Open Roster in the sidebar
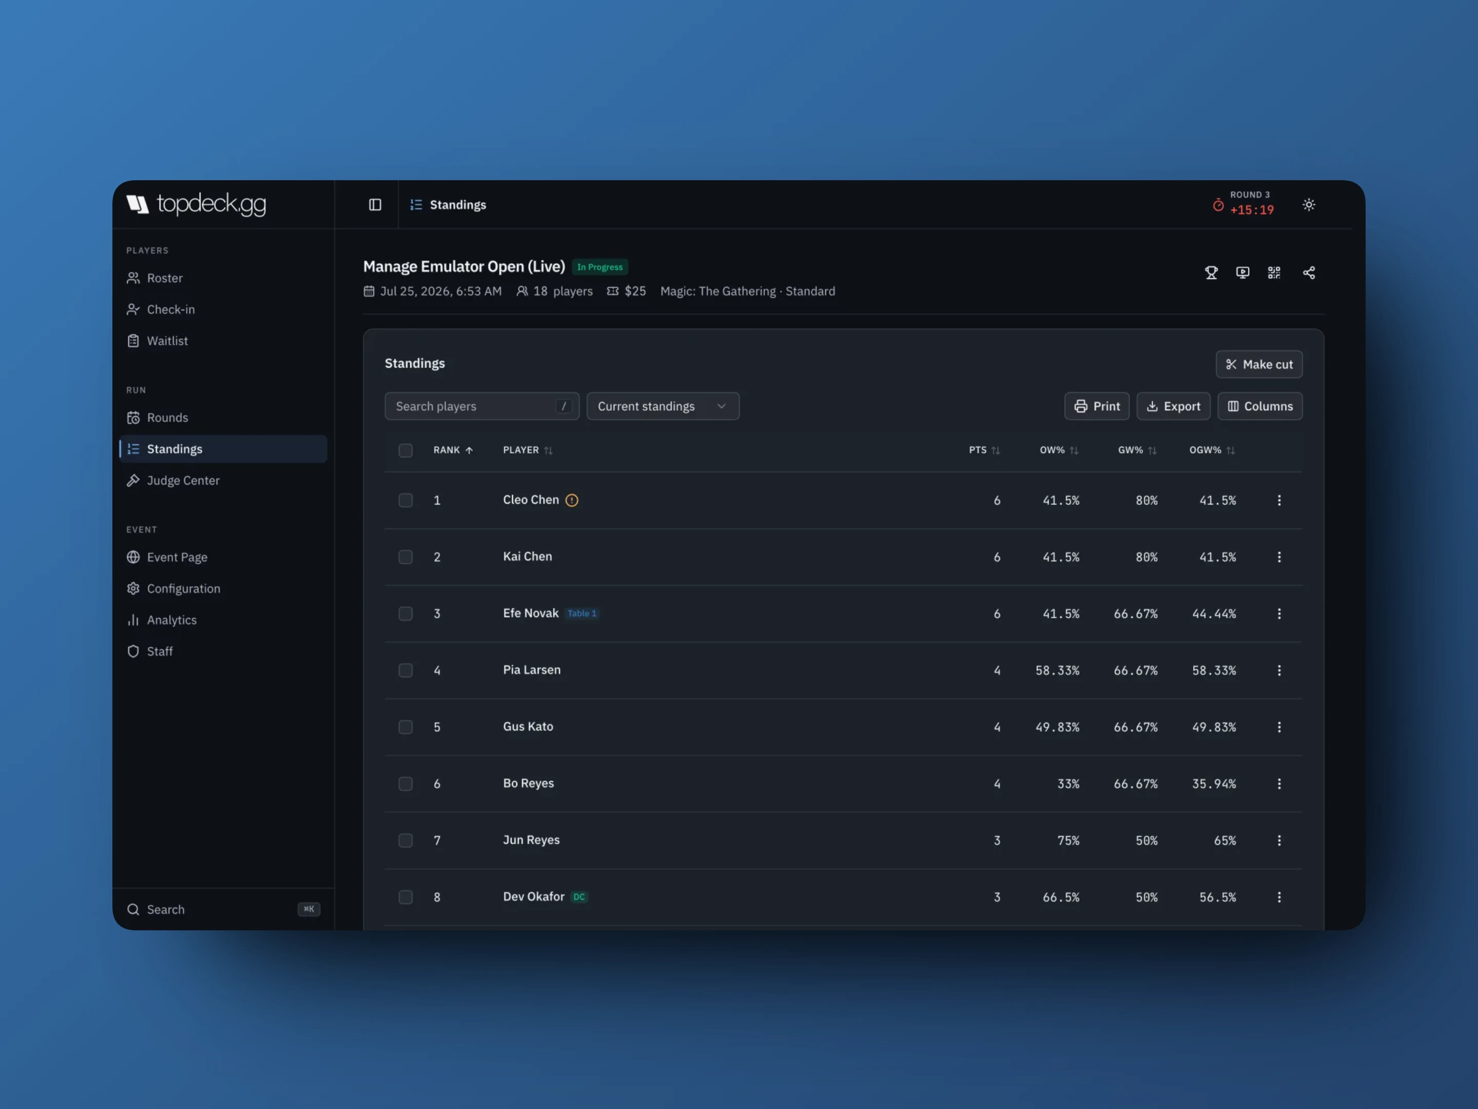1478x1109 pixels. 223,278
